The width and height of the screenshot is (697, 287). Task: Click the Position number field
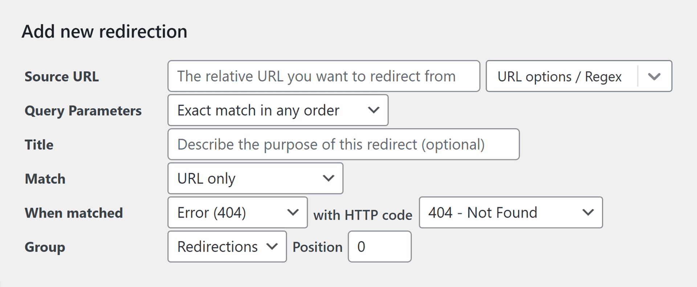379,246
